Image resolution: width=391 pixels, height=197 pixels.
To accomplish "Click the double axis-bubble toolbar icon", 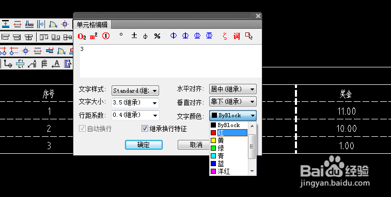I will [x=3, y=51].
